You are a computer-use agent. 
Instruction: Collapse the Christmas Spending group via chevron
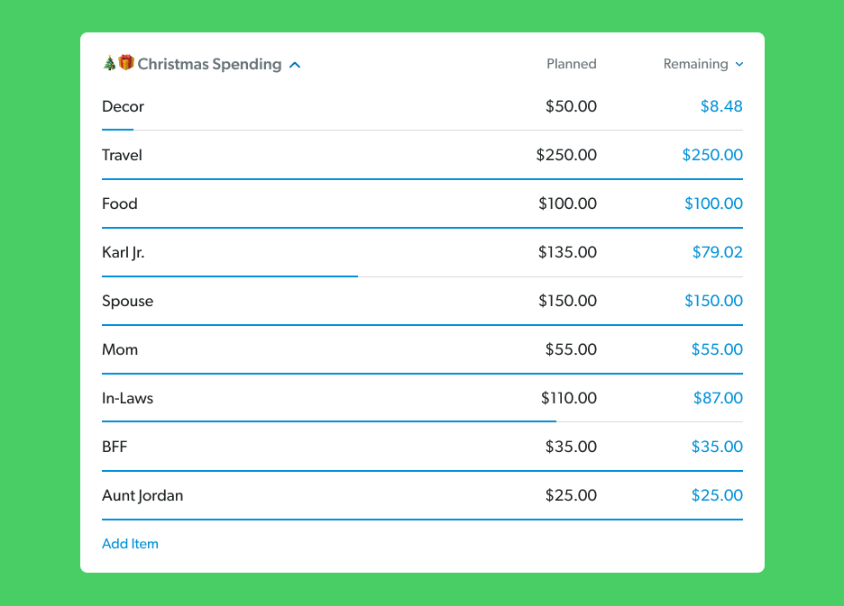295,64
